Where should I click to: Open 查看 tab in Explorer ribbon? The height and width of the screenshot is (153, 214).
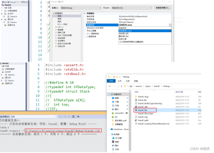coord(136,81)
